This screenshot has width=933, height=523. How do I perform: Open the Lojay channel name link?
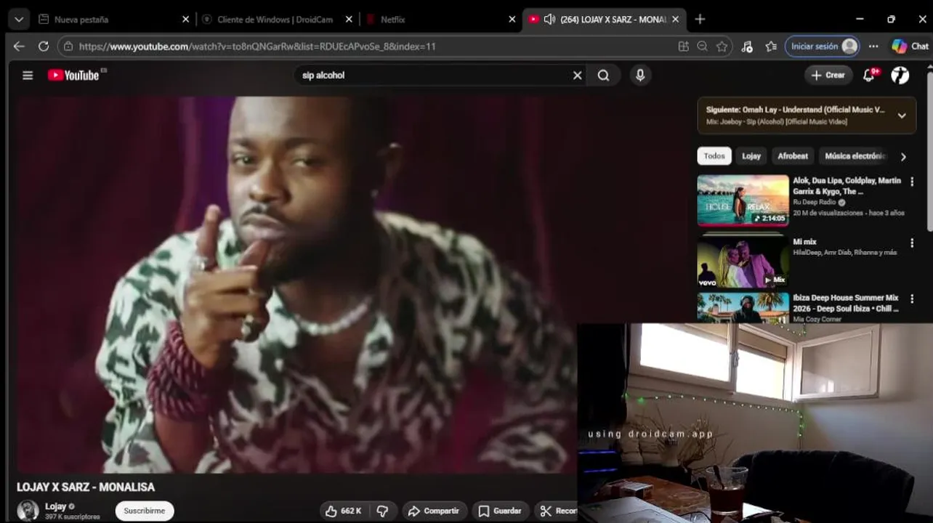[x=56, y=506]
